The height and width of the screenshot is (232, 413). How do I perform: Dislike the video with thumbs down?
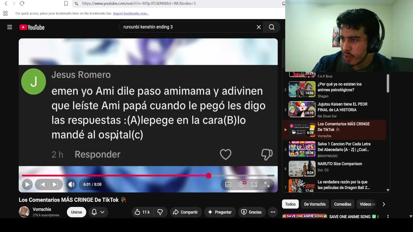(160, 212)
